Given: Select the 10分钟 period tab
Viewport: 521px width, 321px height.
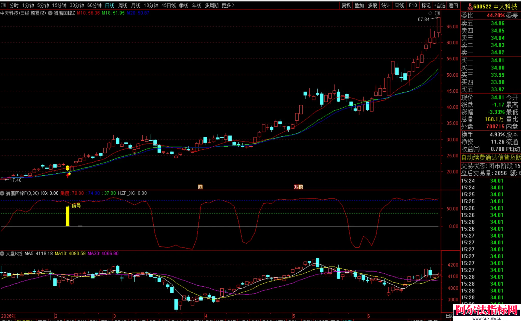Looking at the screenshot, I should (x=151, y=5).
